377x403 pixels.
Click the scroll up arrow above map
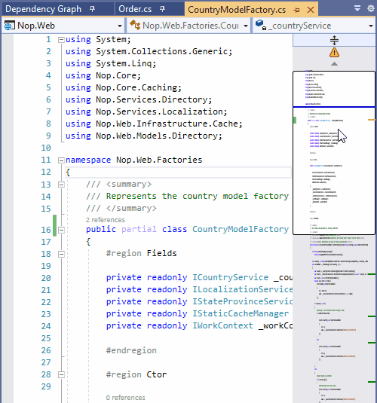334,64
